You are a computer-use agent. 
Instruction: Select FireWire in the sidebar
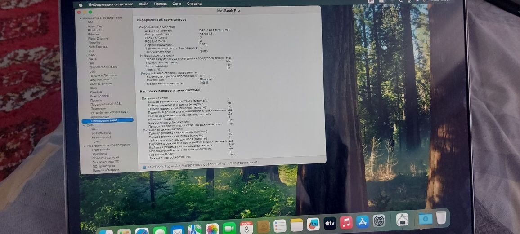pos(94,43)
